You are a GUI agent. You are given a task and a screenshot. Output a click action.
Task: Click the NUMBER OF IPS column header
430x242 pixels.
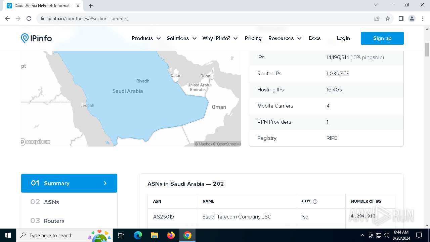(x=366, y=201)
